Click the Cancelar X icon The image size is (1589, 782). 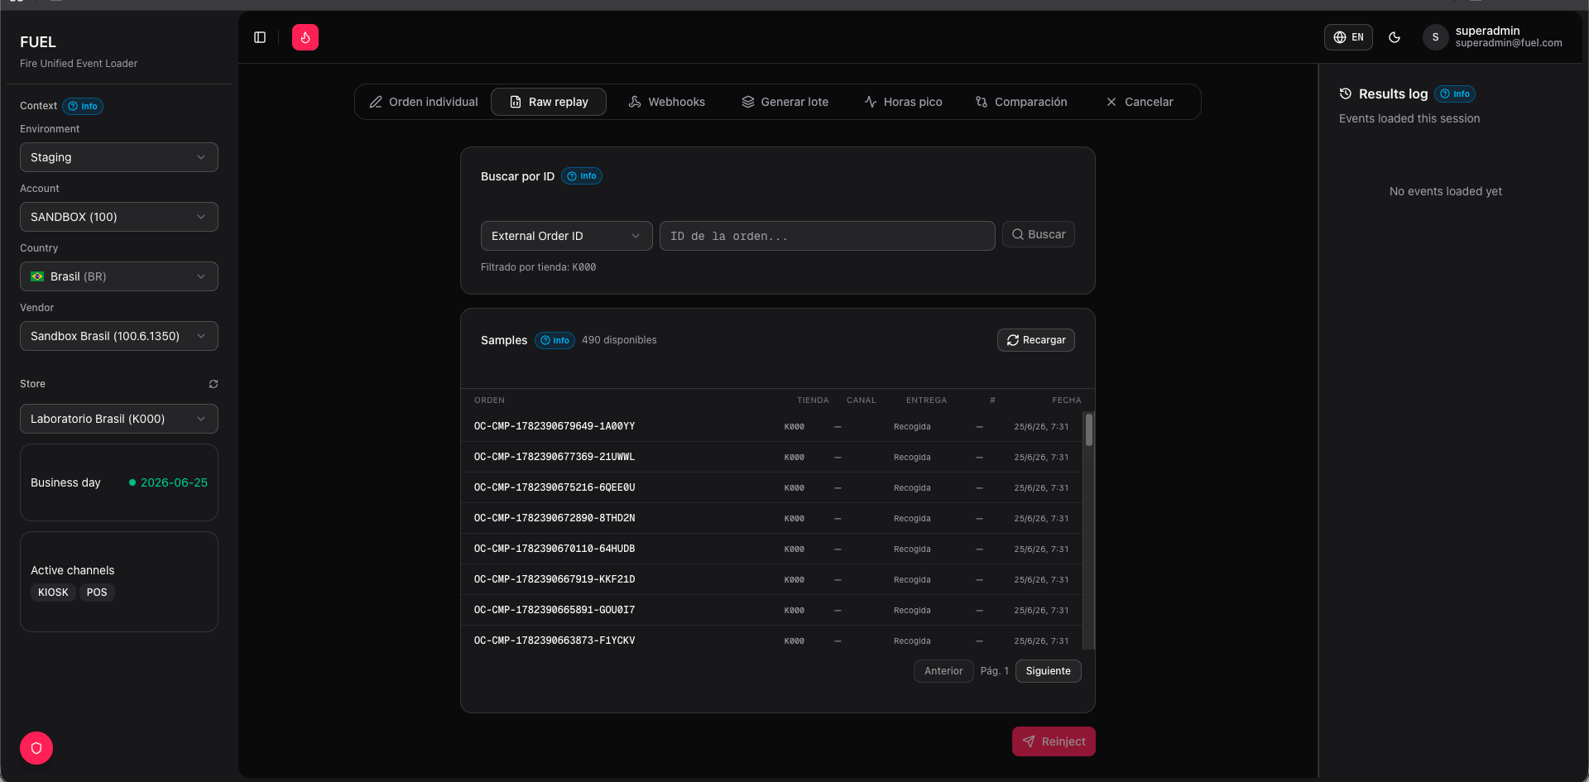tap(1111, 102)
